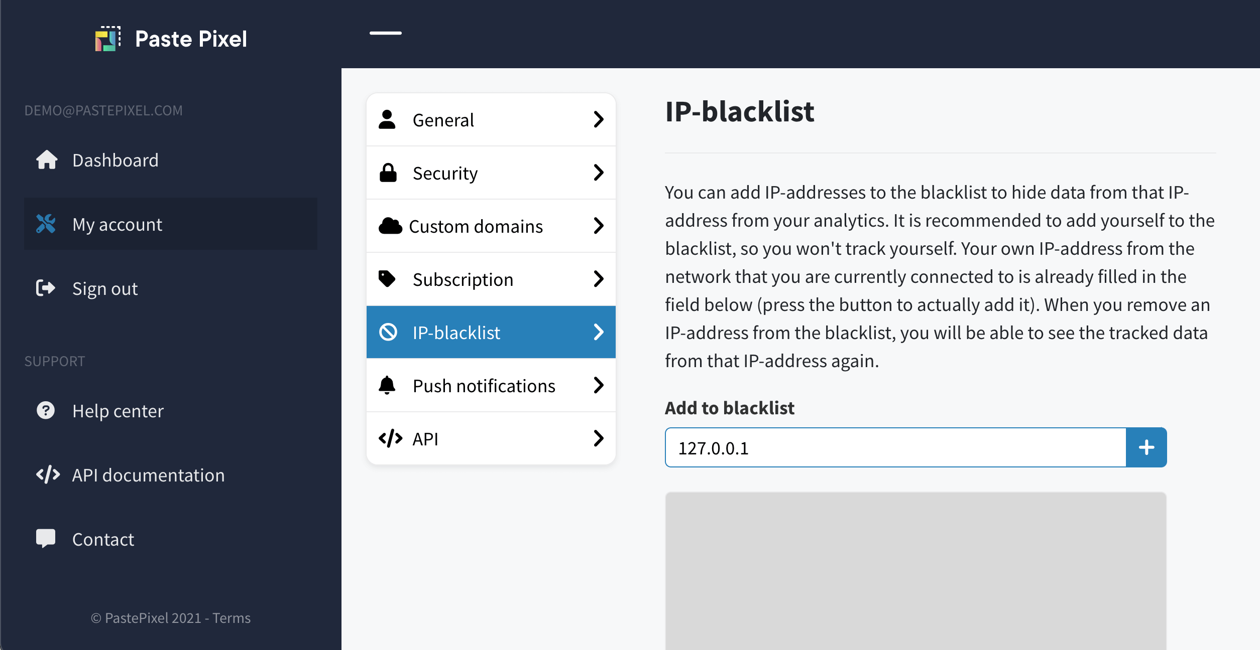Click the API menu entry
This screenshot has width=1260, height=650.
[x=491, y=438]
